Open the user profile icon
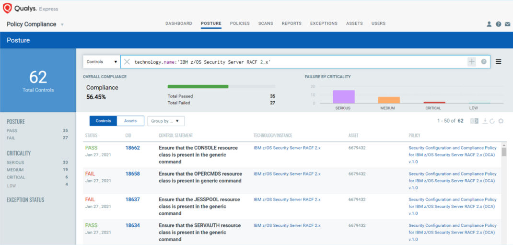The width and height of the screenshot is (513, 245). click(x=489, y=24)
